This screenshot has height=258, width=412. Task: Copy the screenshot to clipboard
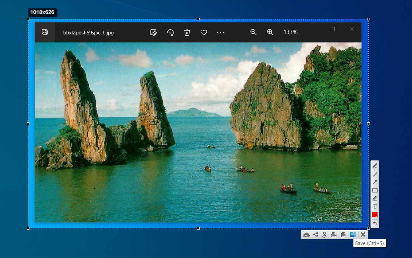[343, 235]
